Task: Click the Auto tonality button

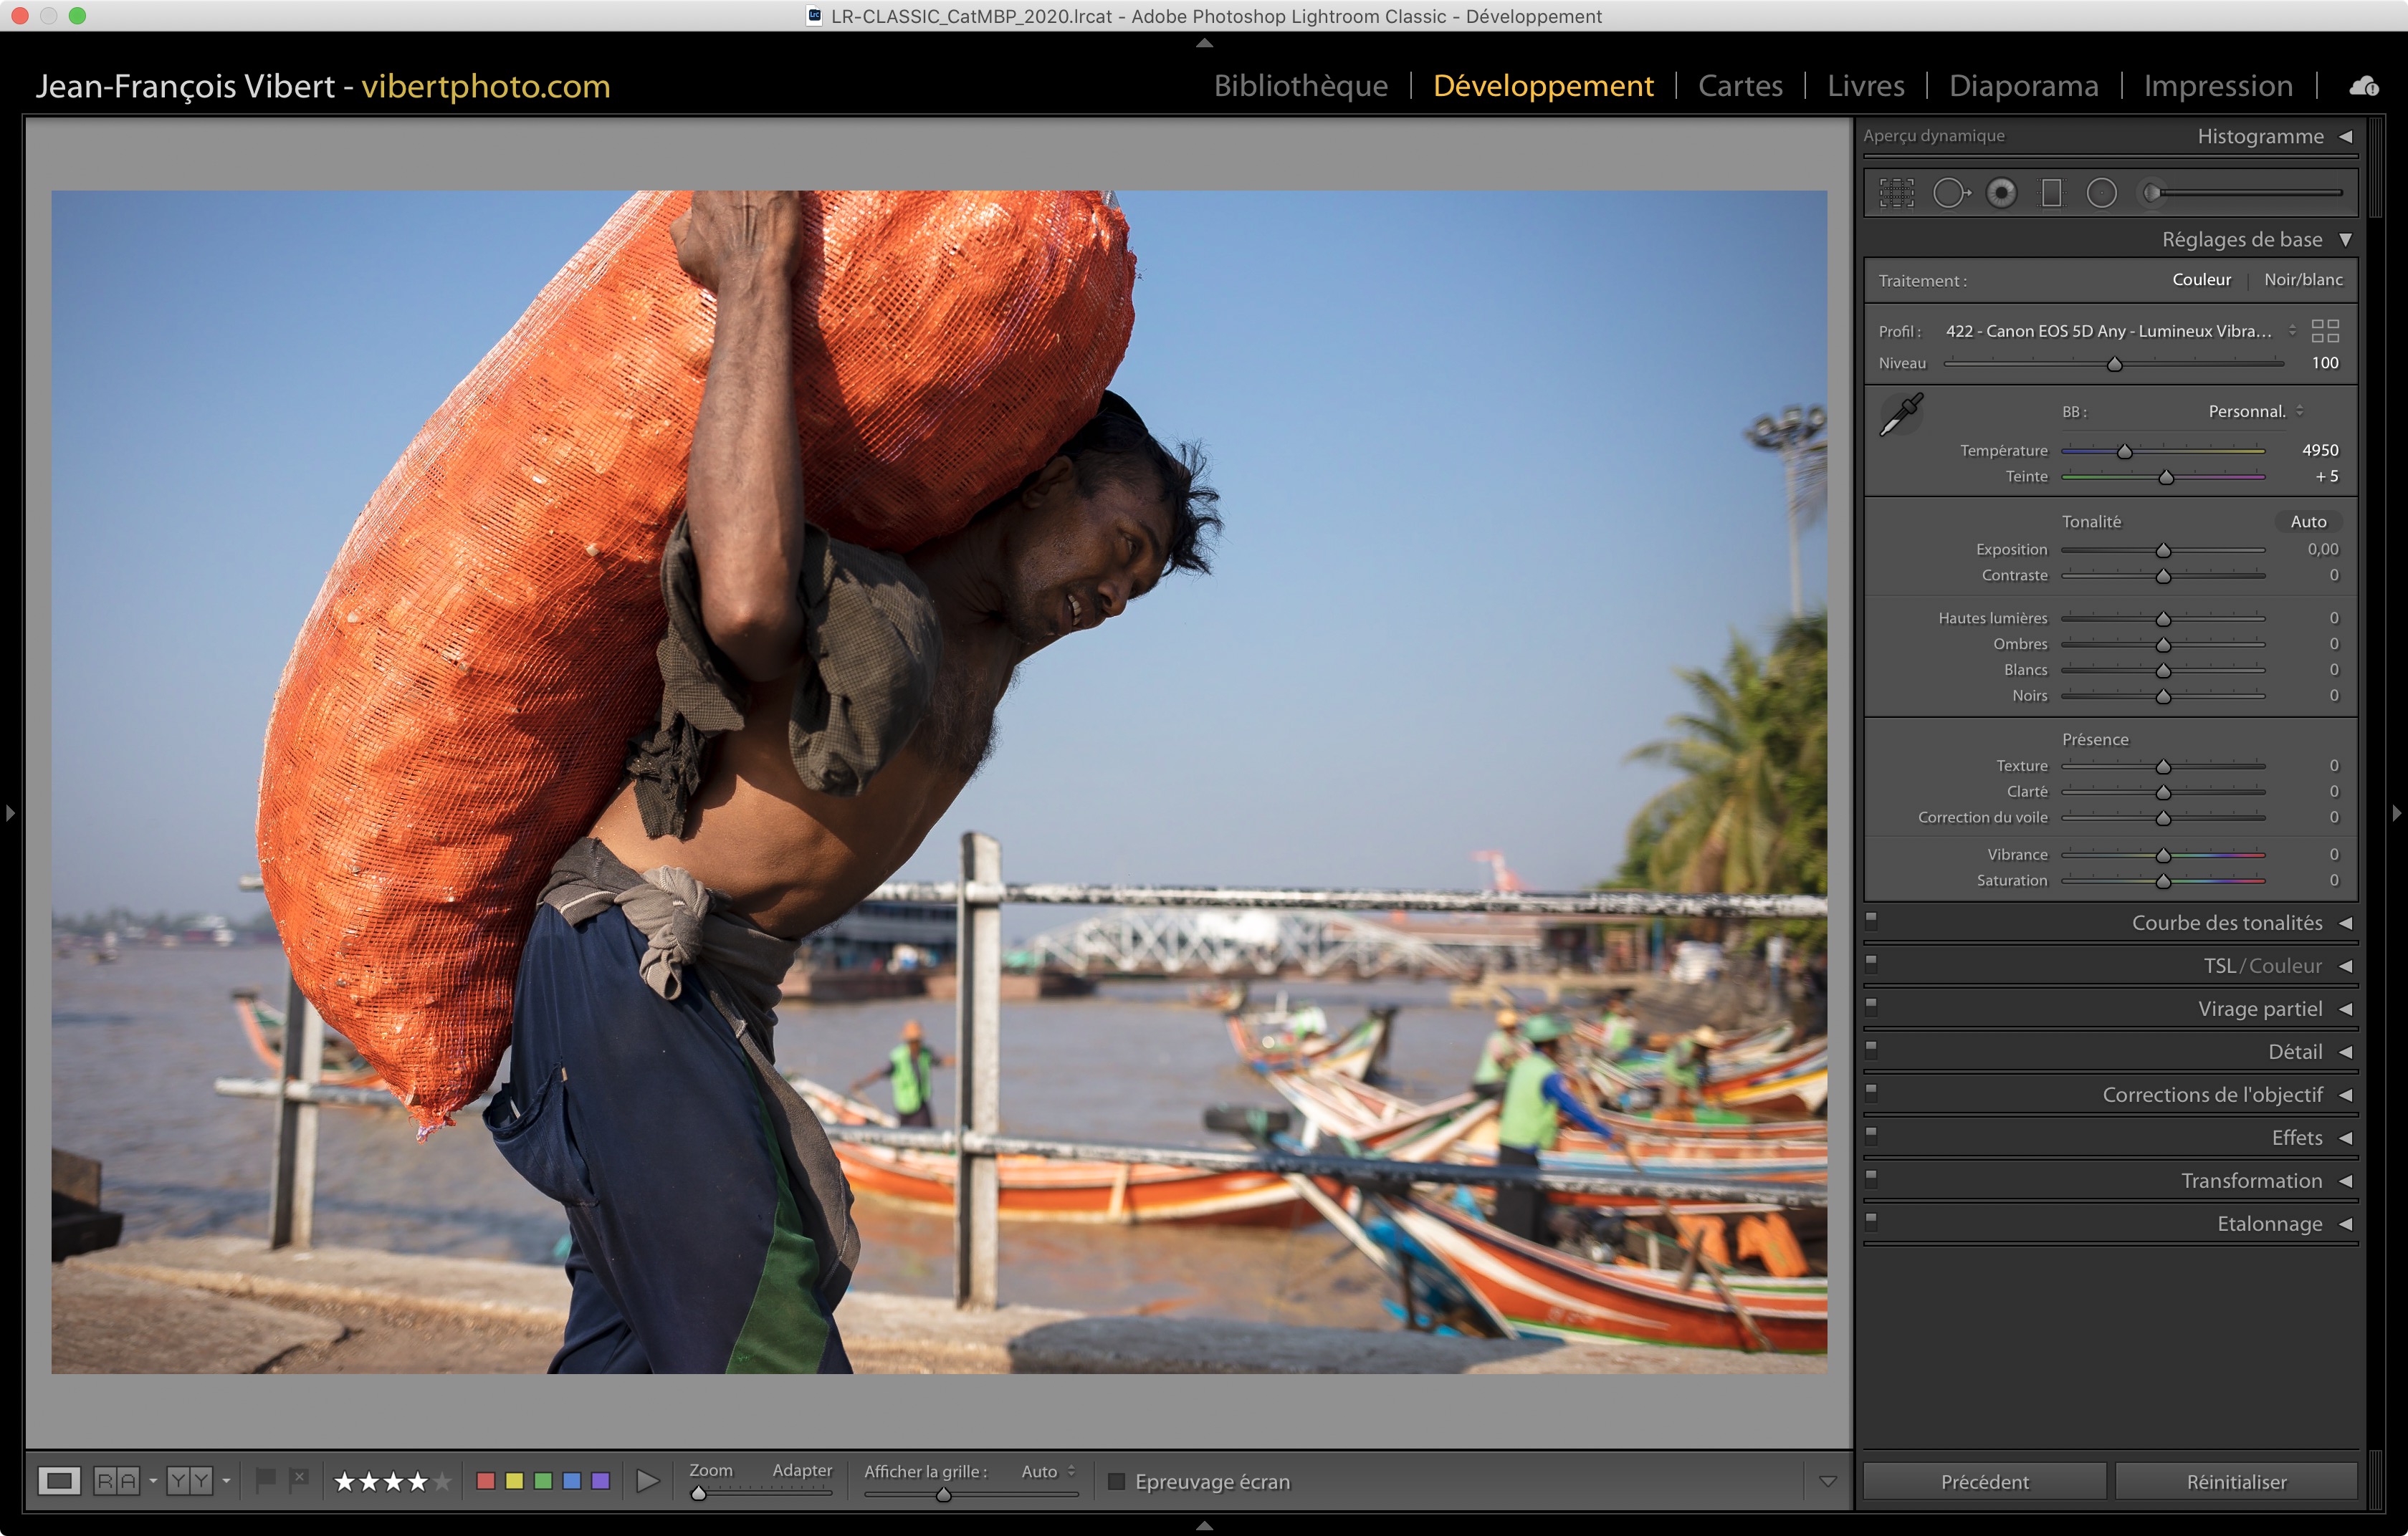Action: 2308,522
